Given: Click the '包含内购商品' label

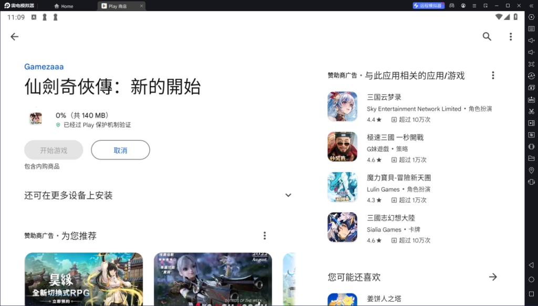Looking at the screenshot, I should (42, 166).
